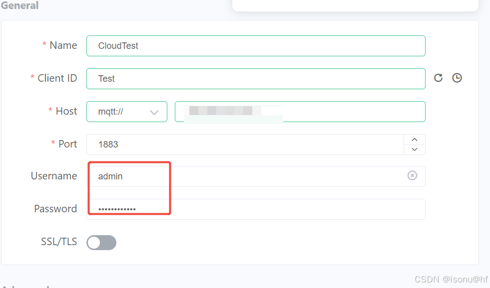This screenshot has height=288, width=490.
Task: Click the partially visible Advanced section
Action: pos(25,286)
